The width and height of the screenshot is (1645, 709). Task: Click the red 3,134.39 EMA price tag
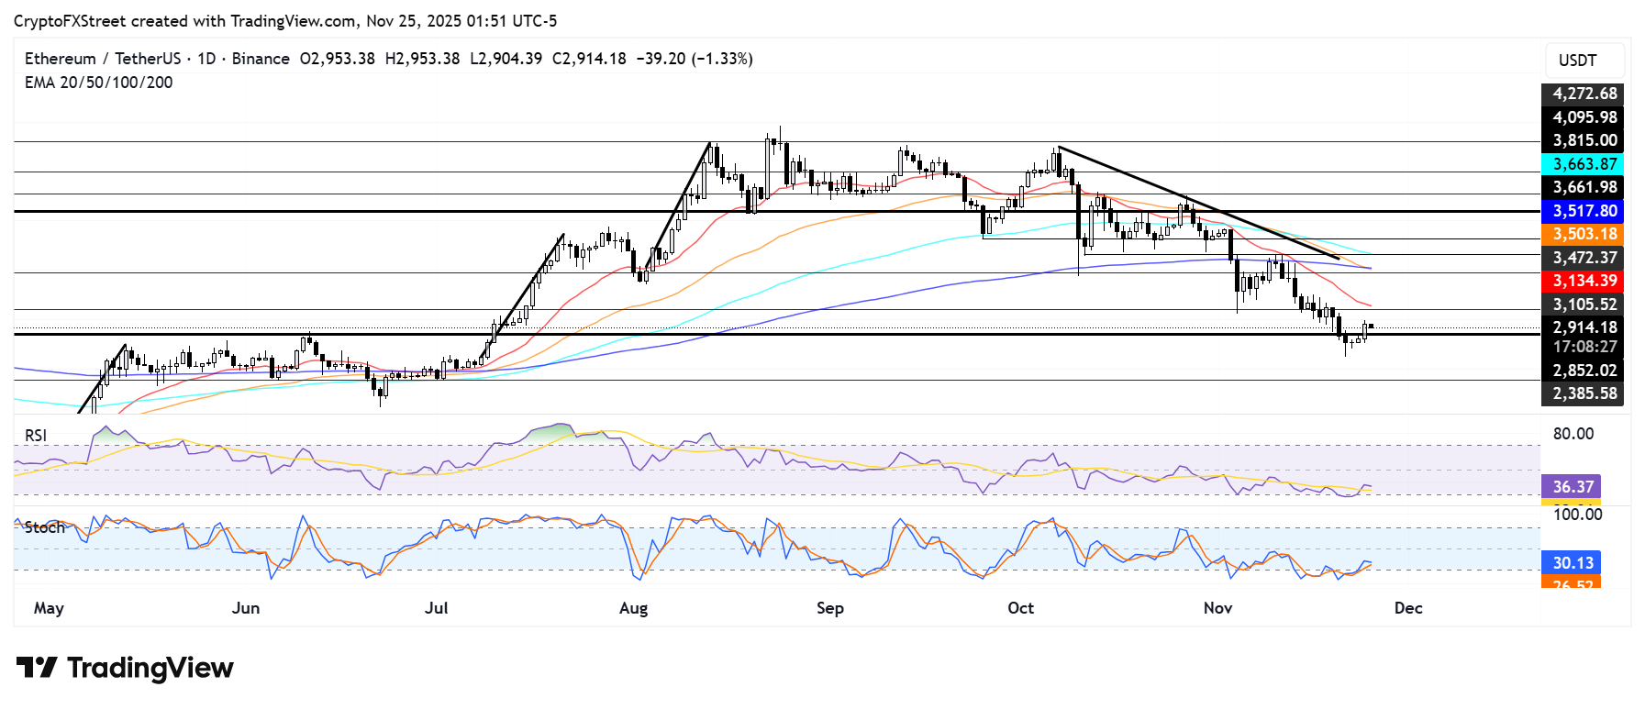click(1584, 281)
